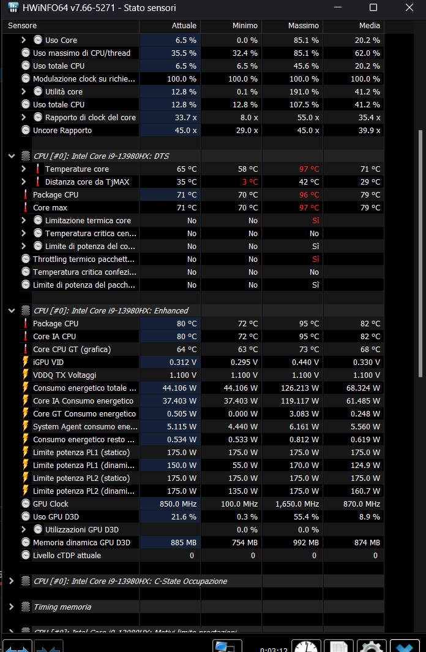Click the Massimo column header
Screen dimensions: 426x652
[293, 26]
